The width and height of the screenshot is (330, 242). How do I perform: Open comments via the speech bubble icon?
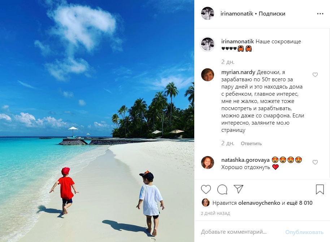(222, 189)
